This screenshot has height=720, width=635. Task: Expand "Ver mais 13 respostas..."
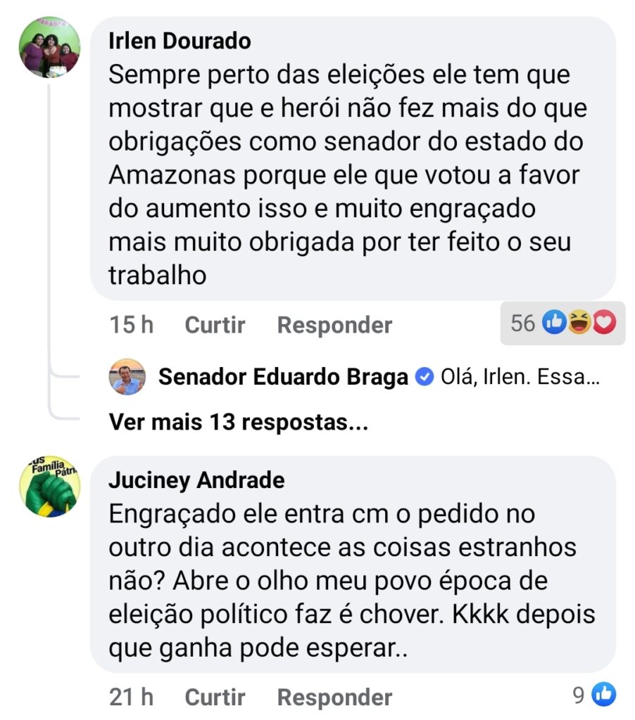[x=239, y=422]
